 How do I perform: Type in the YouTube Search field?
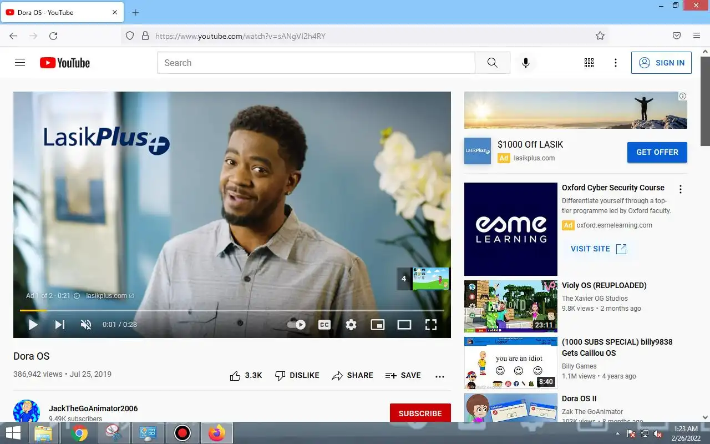pyautogui.click(x=316, y=63)
